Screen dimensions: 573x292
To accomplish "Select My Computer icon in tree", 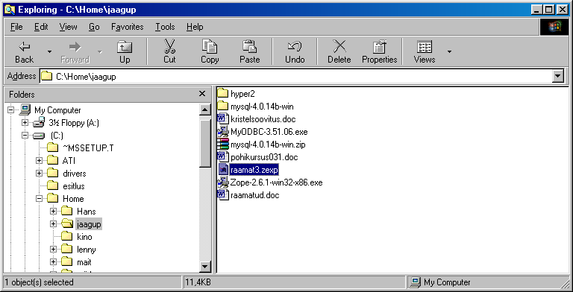I will [25, 110].
